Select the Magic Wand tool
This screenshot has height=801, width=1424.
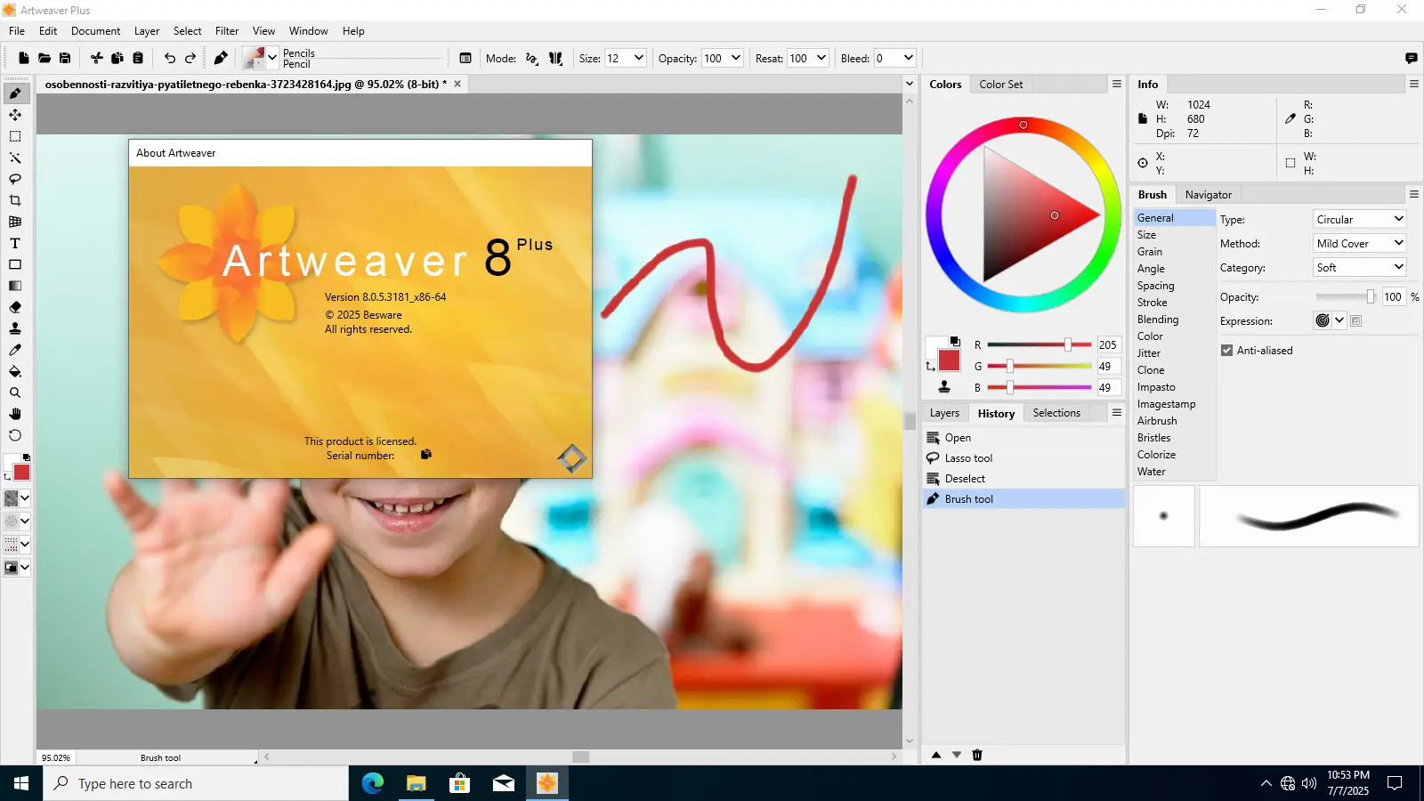click(15, 158)
